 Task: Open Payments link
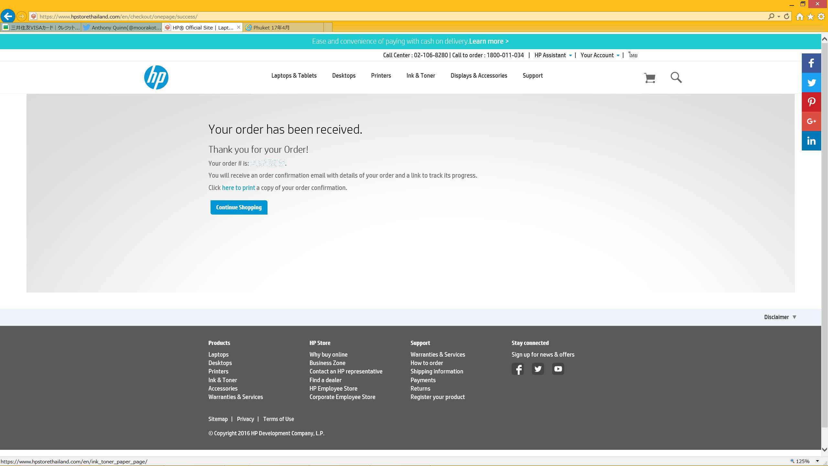pyautogui.click(x=423, y=380)
